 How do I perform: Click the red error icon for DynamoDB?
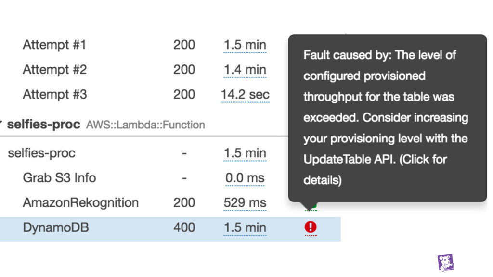311,227
